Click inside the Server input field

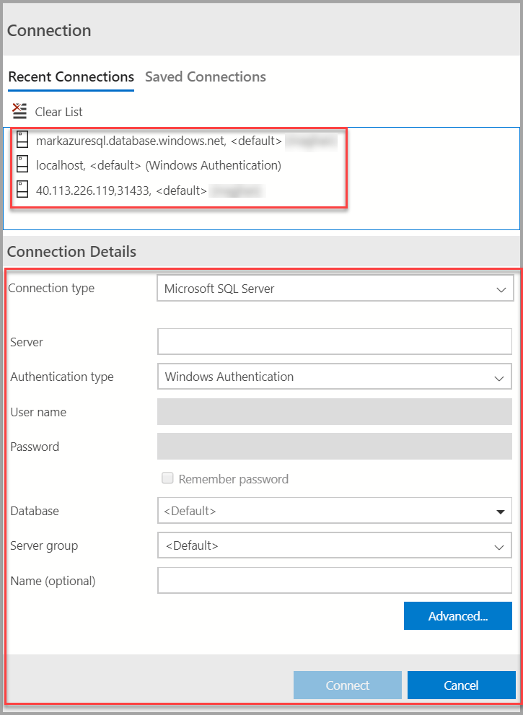pos(334,341)
